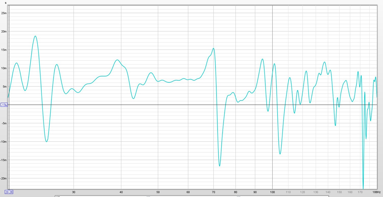
Task: Click the -13u cursor value box
Action: click(4, 105)
